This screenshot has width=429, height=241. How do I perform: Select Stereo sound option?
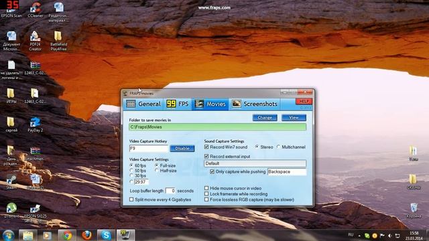(x=257, y=147)
